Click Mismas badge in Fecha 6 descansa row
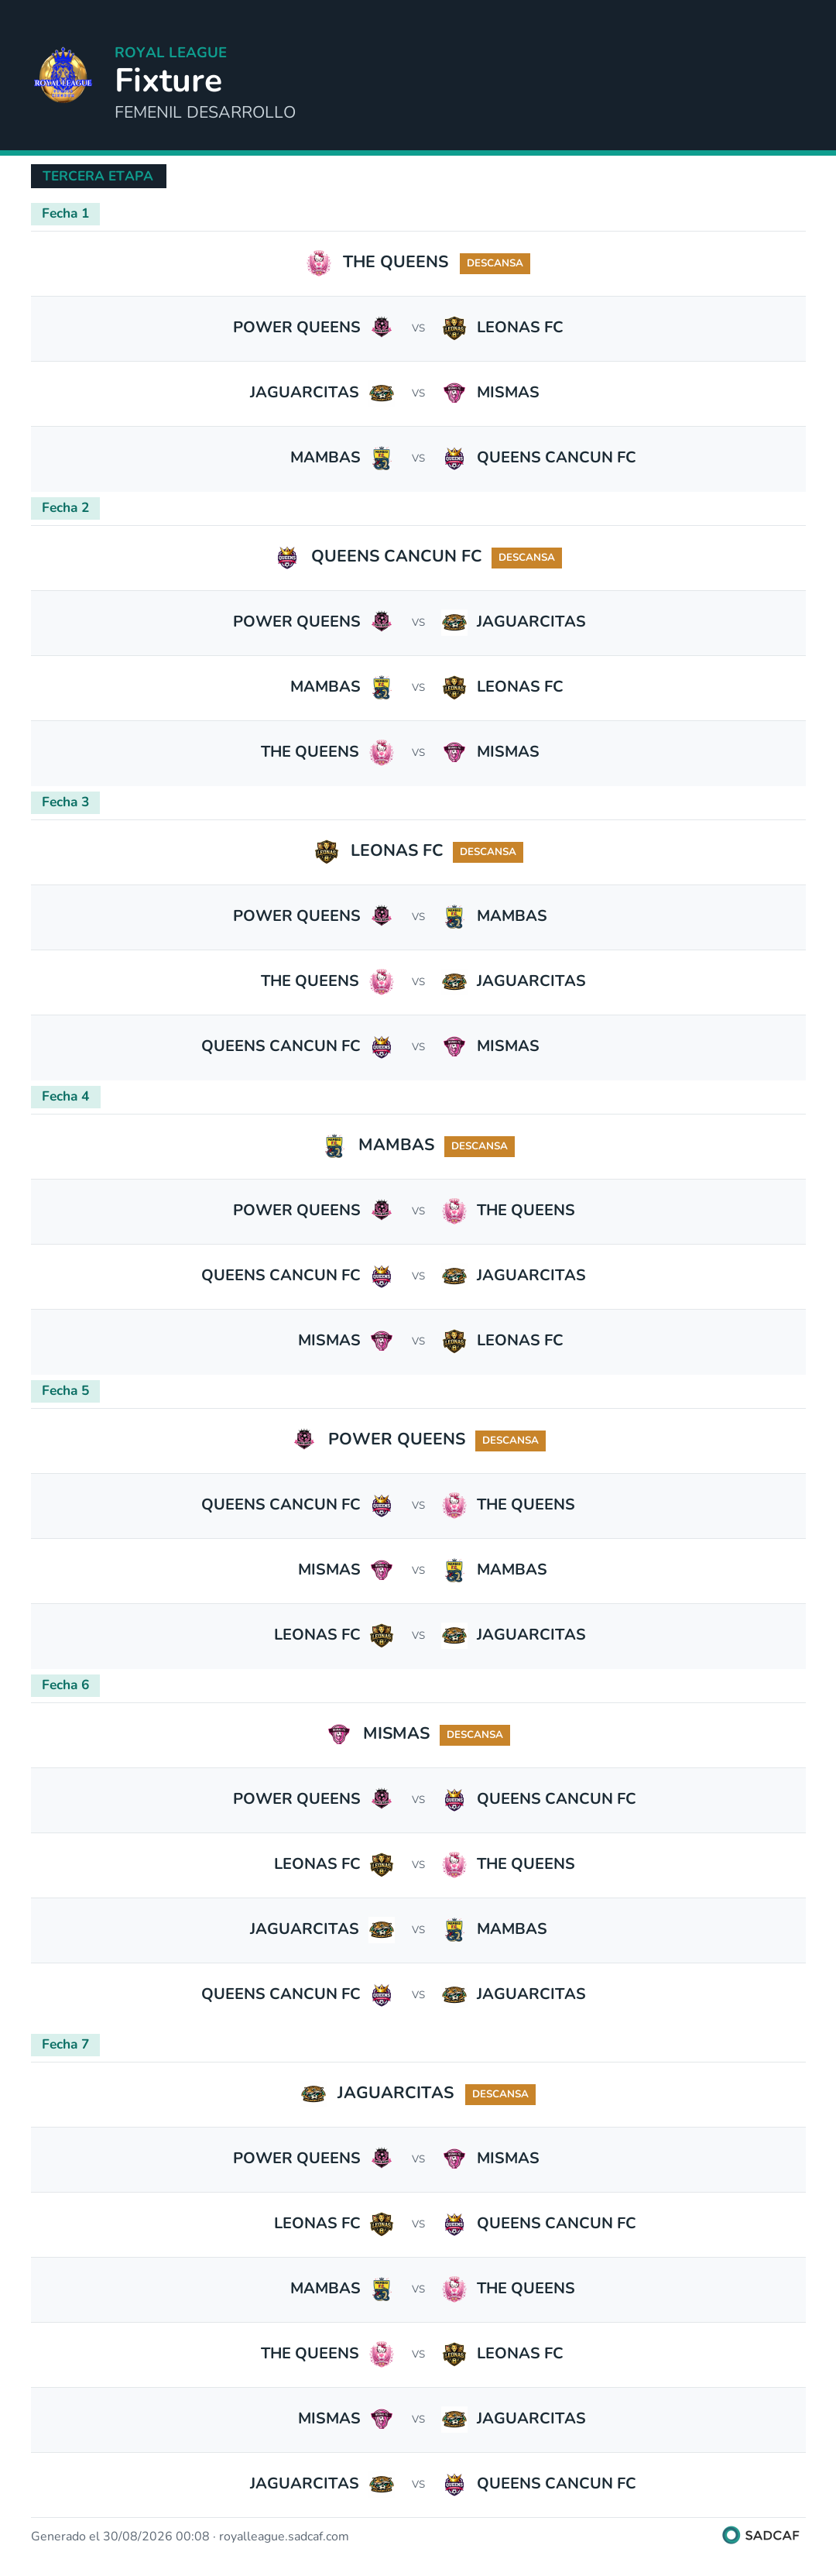 tap(339, 1734)
